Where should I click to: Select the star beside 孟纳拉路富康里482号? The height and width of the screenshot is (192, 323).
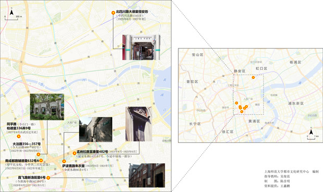(74, 153)
